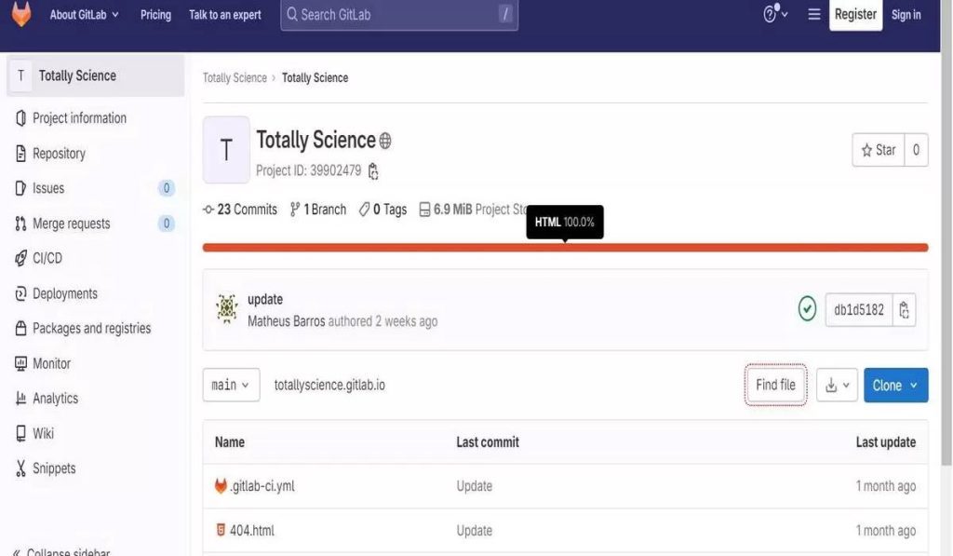Click the Find file button
This screenshot has height=556, width=953.
point(775,384)
